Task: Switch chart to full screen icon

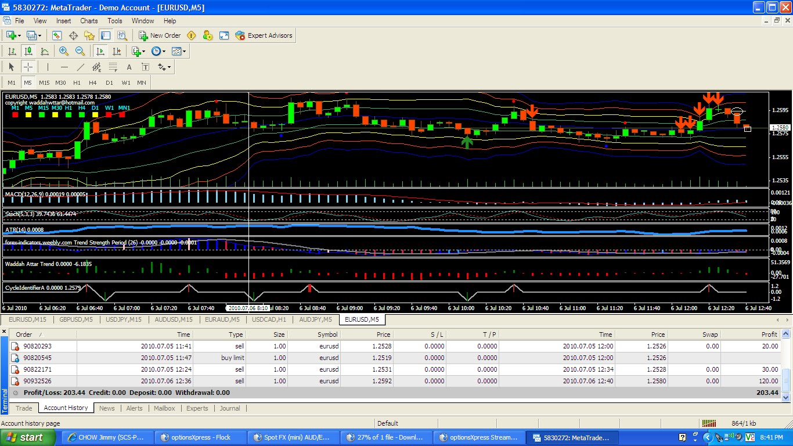Action: (224, 35)
